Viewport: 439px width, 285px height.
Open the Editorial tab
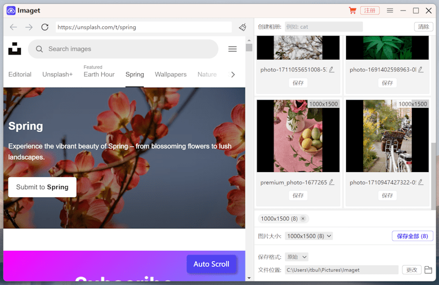[20, 74]
